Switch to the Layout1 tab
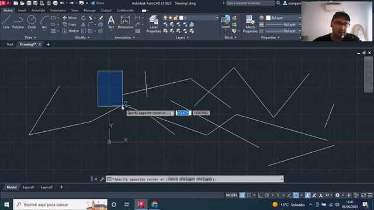 point(29,187)
